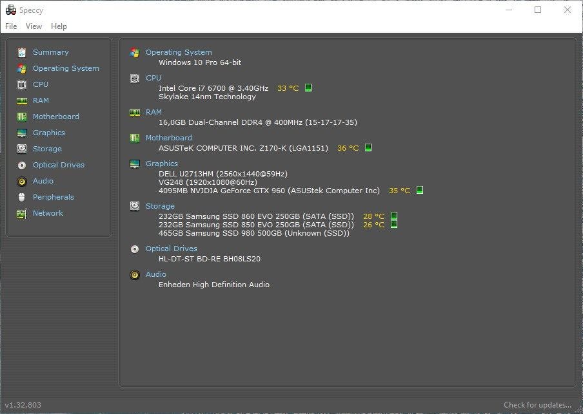Open Motherboard section from sidebar label

[x=55, y=117]
